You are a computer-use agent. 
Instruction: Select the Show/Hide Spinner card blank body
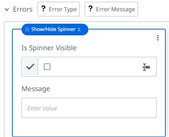pos(89,127)
